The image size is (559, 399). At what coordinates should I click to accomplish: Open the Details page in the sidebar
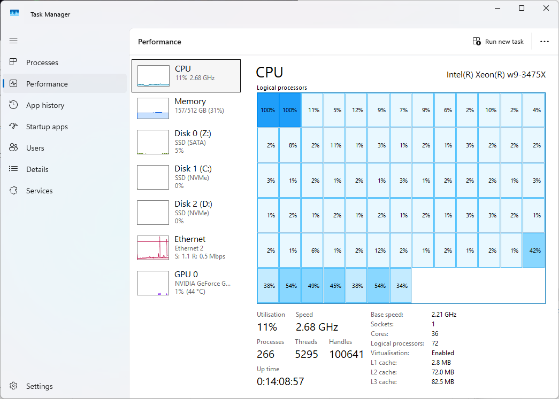tap(65, 169)
